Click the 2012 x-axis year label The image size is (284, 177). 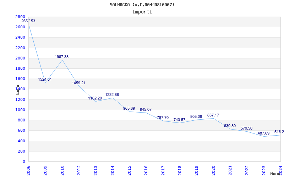(x=79, y=170)
